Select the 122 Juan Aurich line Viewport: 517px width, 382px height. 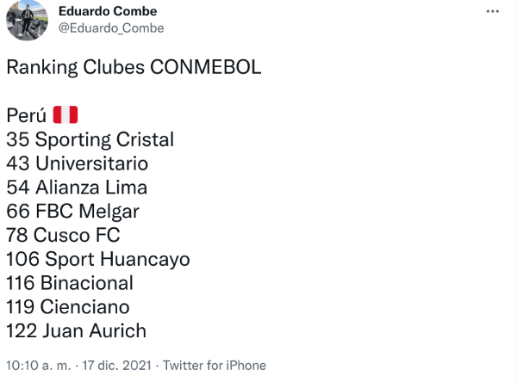tap(76, 330)
